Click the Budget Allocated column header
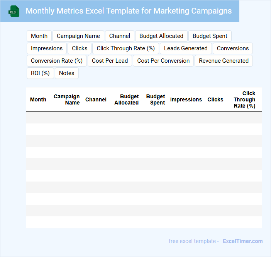The image size is (271, 257). pos(127,99)
